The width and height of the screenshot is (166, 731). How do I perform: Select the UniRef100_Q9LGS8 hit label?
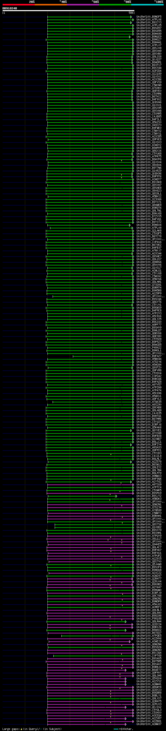[149, 57]
